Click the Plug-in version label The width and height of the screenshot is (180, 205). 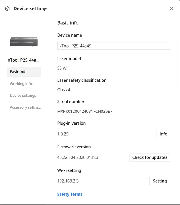coord(71,123)
